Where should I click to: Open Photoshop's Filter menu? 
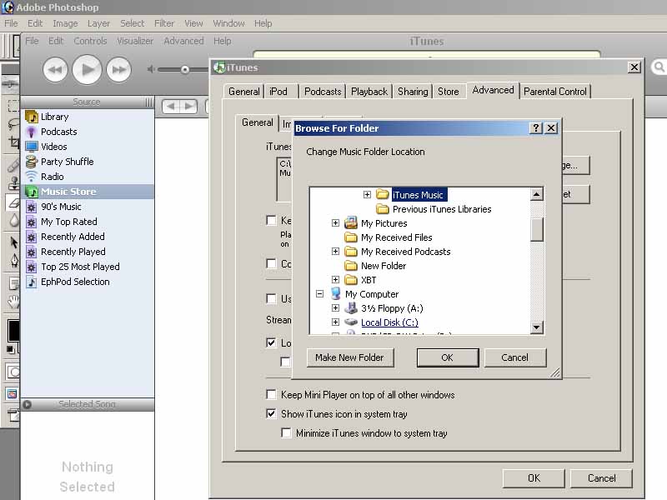(x=164, y=23)
